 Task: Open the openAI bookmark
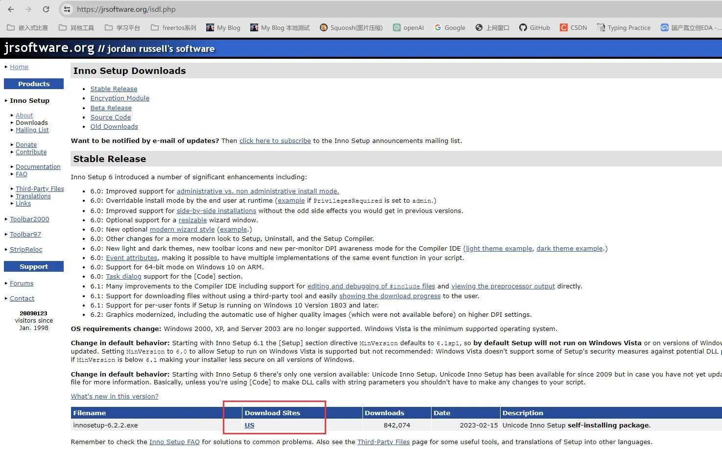408,28
